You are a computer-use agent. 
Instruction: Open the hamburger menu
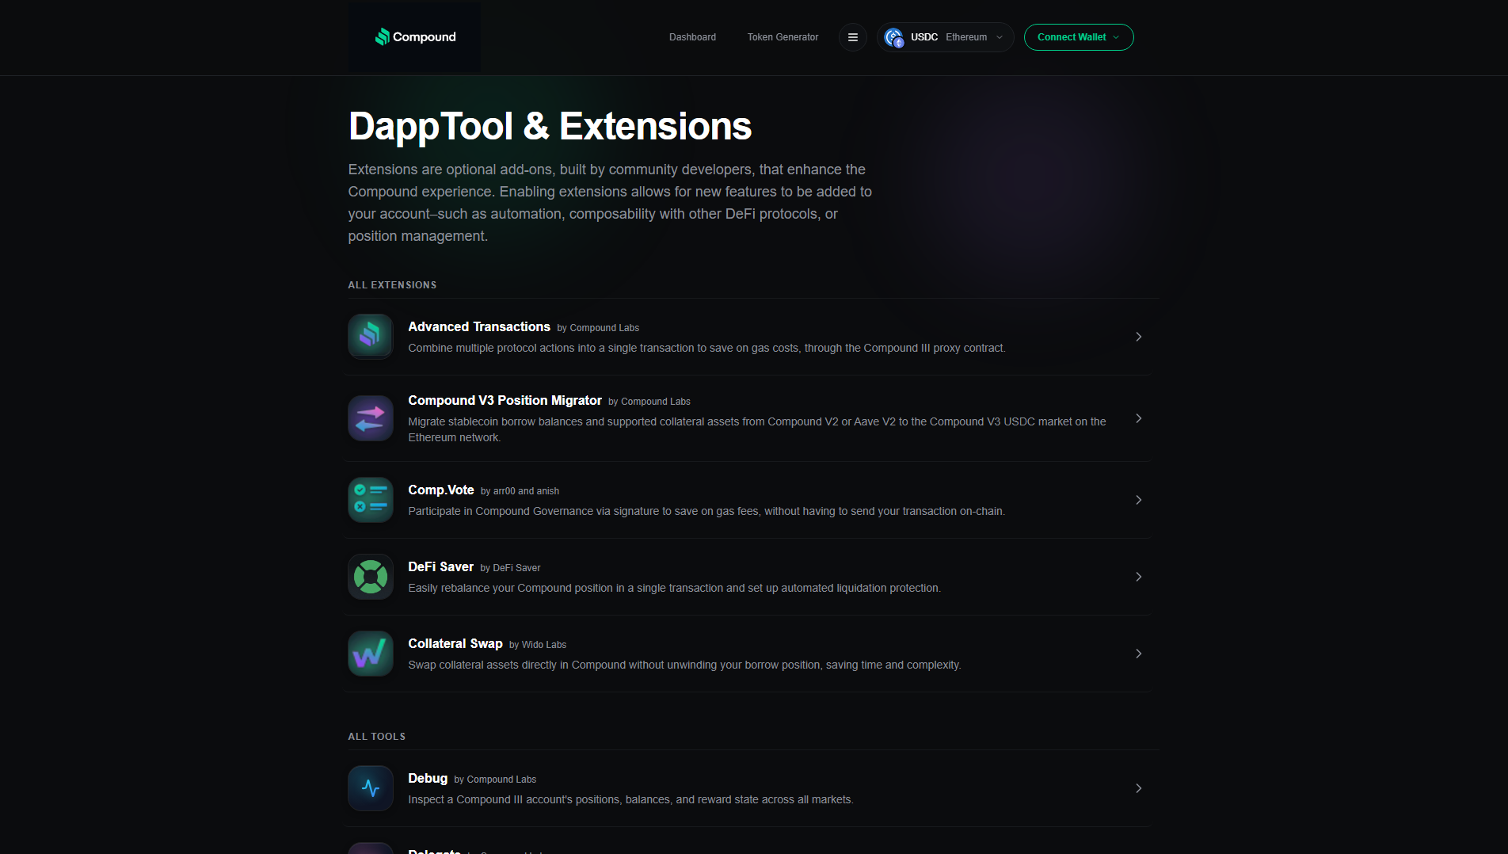click(x=853, y=37)
